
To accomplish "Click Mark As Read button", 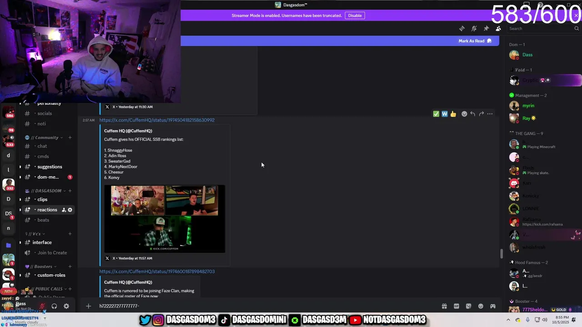I will (475, 41).
